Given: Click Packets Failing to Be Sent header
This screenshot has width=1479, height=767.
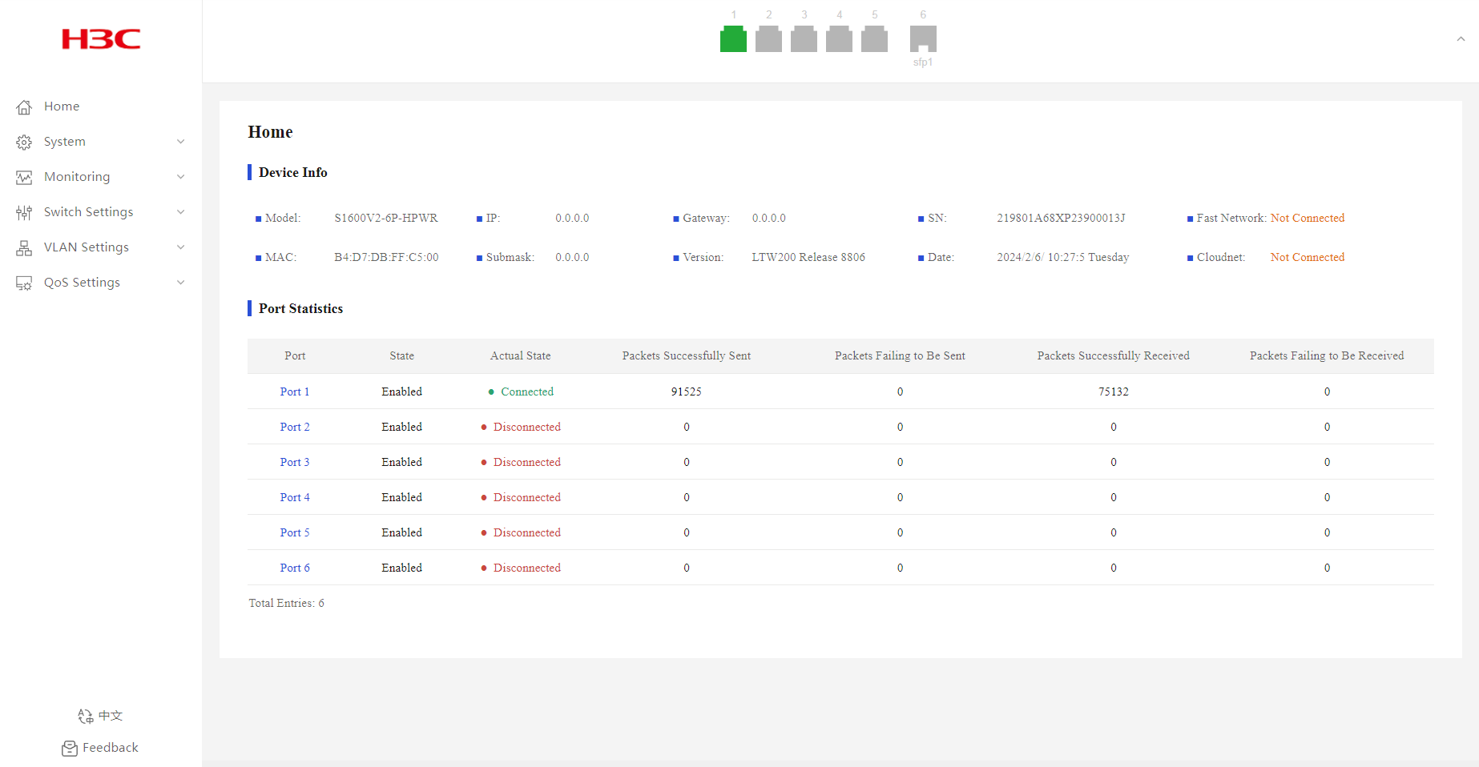Looking at the screenshot, I should click(x=900, y=355).
